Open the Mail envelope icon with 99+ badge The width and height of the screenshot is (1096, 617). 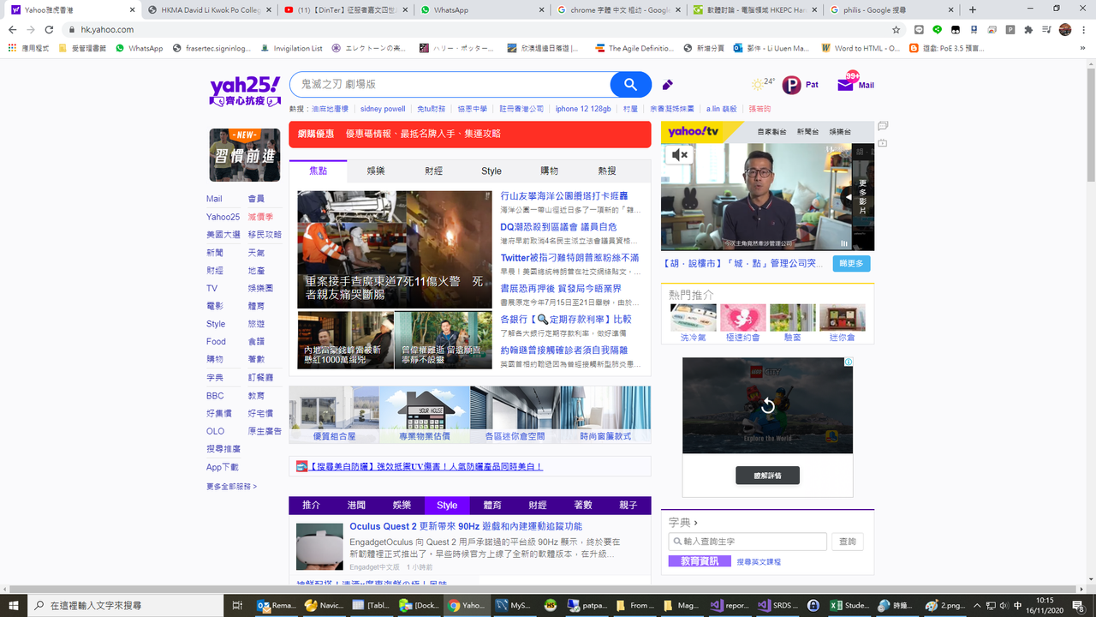(x=846, y=85)
